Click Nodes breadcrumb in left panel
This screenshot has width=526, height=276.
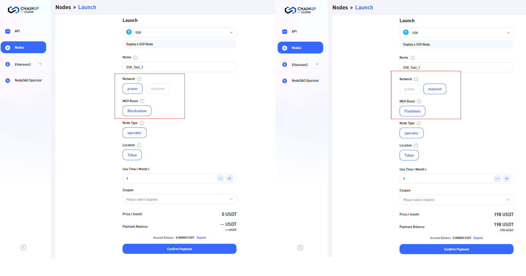[x=63, y=7]
